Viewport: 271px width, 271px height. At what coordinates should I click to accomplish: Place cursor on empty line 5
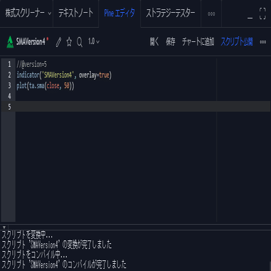(x=143, y=107)
